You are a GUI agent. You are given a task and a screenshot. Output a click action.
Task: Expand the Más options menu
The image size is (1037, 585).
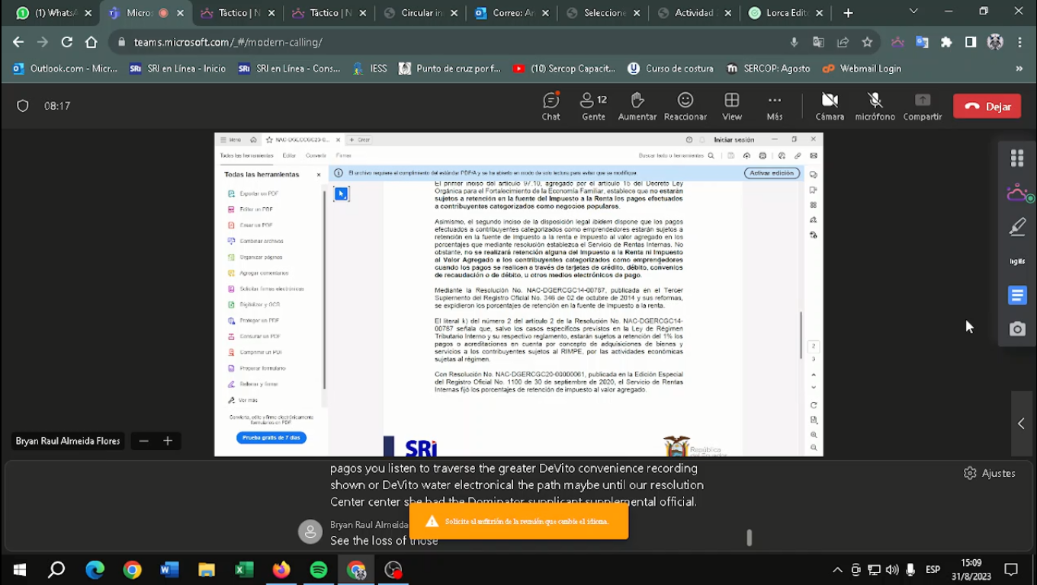775,106
